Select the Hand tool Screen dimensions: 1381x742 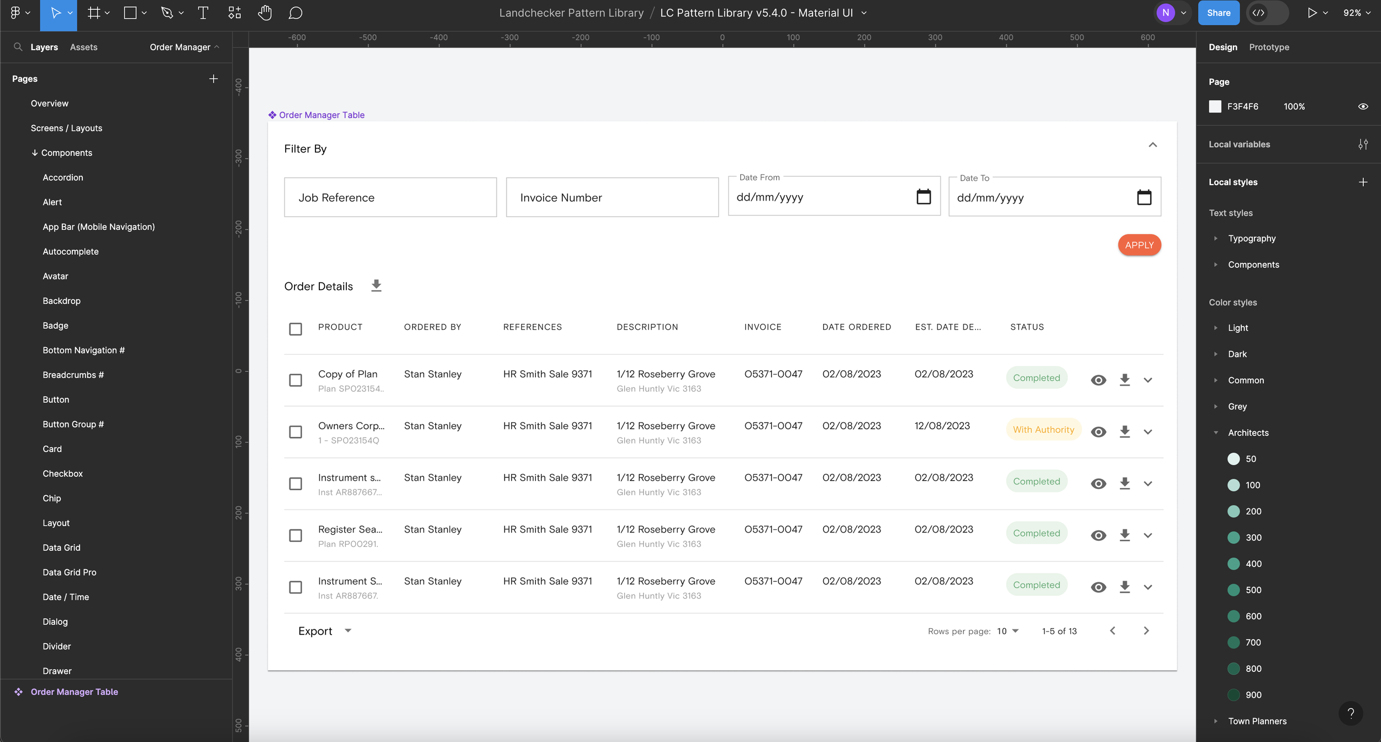[x=265, y=13]
